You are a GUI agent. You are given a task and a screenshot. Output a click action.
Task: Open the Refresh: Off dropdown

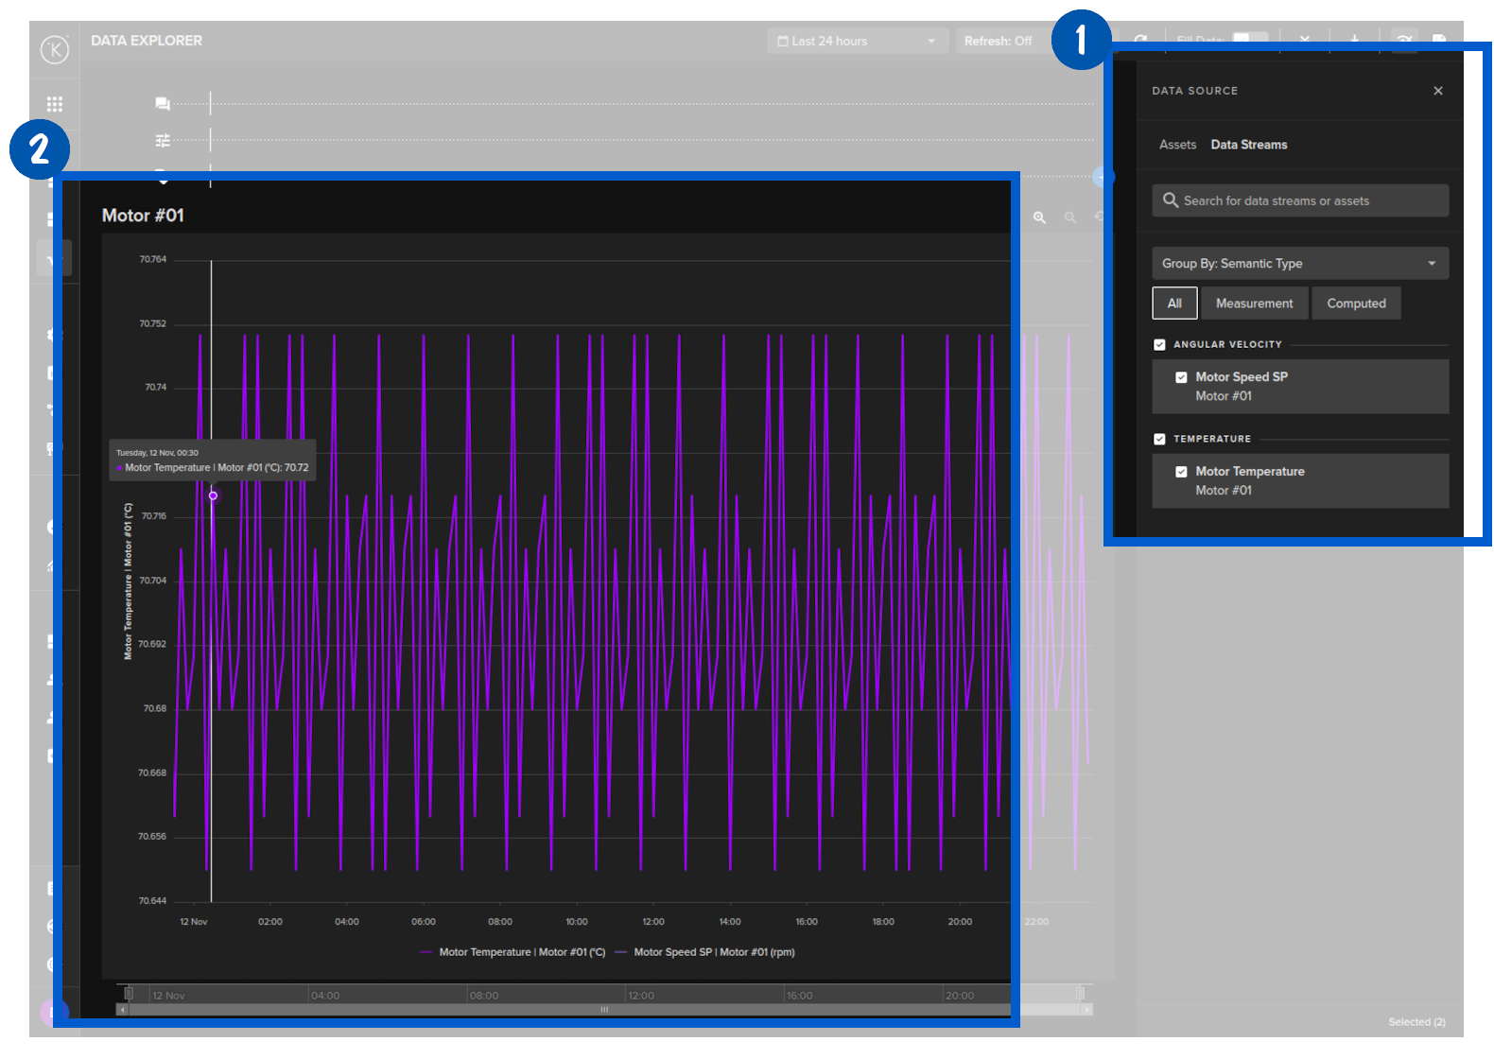click(999, 42)
